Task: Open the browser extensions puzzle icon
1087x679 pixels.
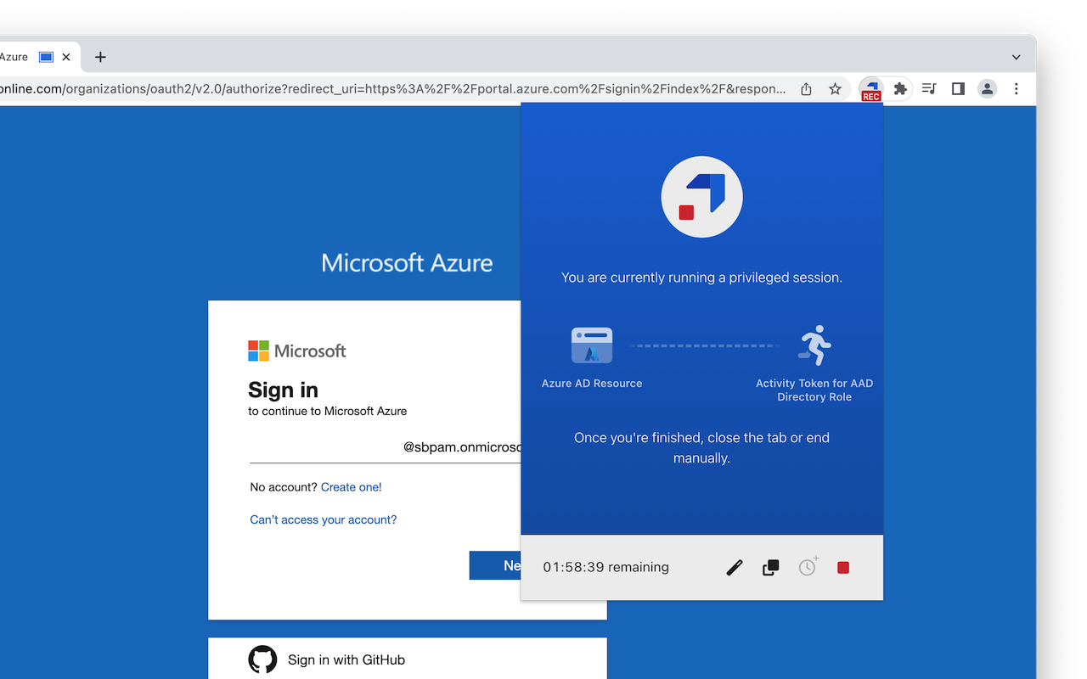Action: (900, 88)
